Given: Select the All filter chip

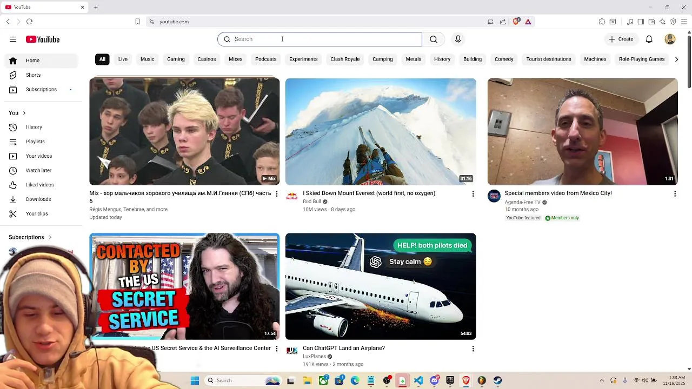Looking at the screenshot, I should point(102,59).
